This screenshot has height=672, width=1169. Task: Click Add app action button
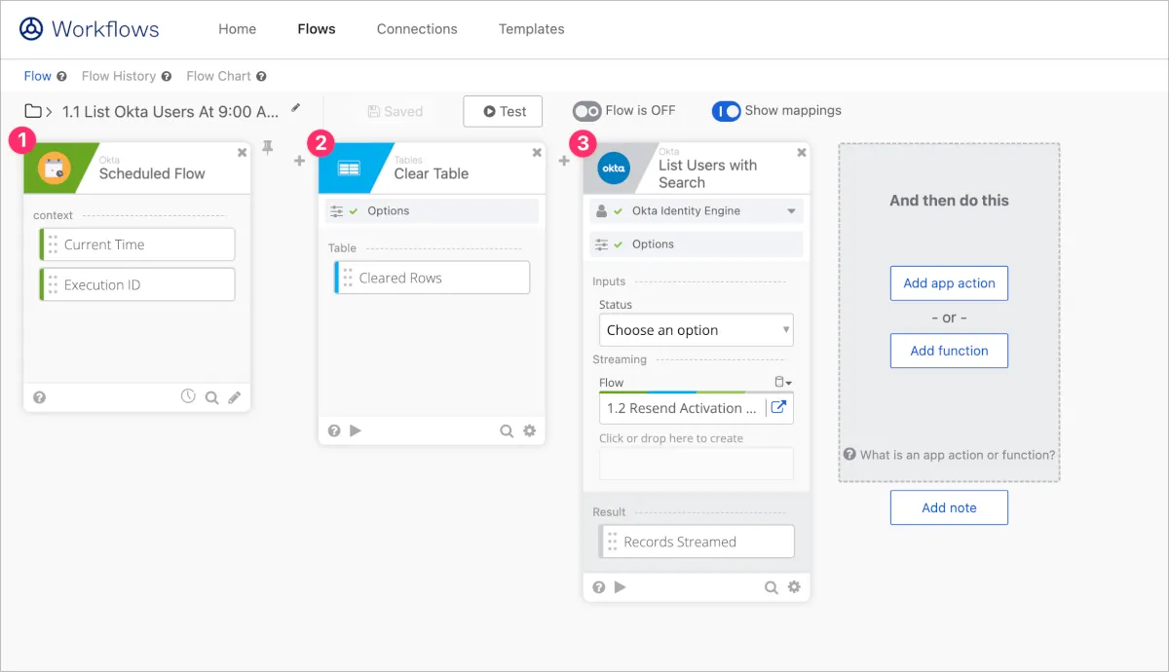(x=949, y=283)
